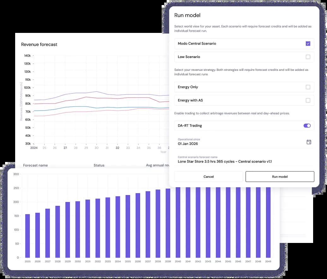
Task: Click the 2044 bar in bar chart
Action: coord(218,222)
